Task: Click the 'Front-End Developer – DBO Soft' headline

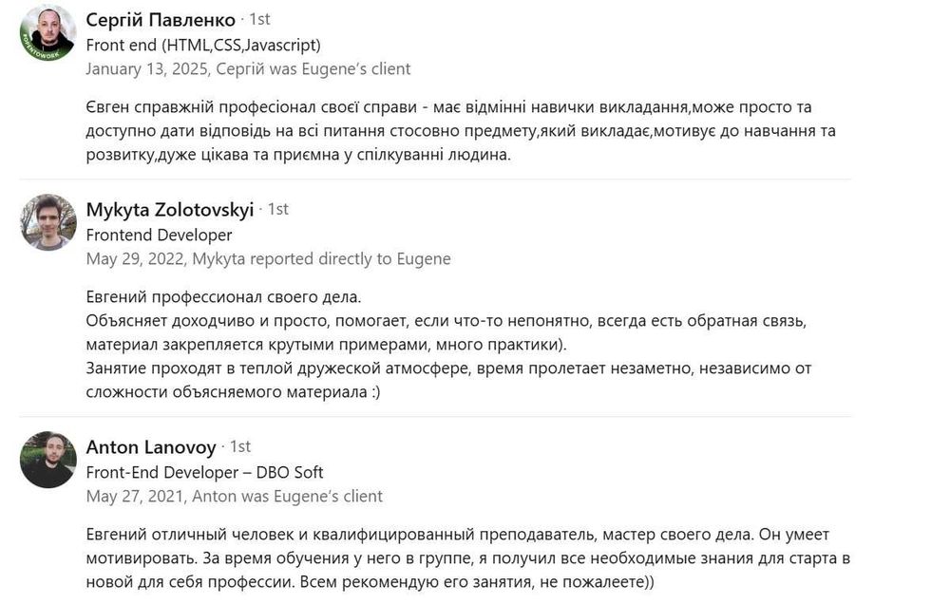Action: 204,472
